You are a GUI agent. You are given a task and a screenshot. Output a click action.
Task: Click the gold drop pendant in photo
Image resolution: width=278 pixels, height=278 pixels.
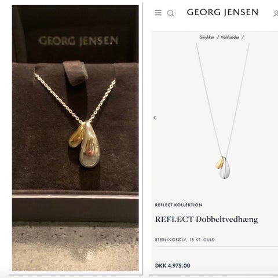[x=76, y=136]
